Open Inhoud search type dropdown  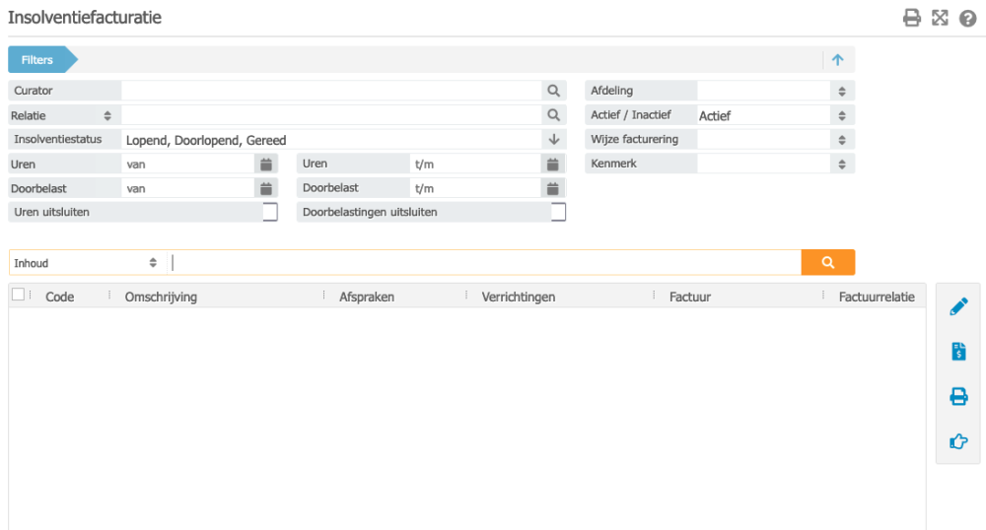coord(88,263)
